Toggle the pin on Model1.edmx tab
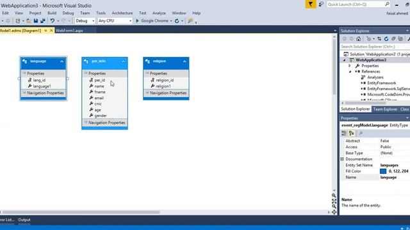This screenshot has height=230, width=410. 45,31
